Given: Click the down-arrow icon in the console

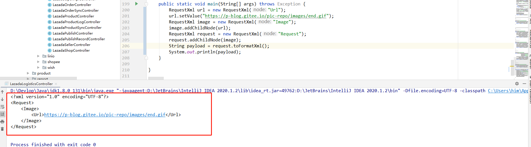Looking at the screenshot, I should (2, 99).
